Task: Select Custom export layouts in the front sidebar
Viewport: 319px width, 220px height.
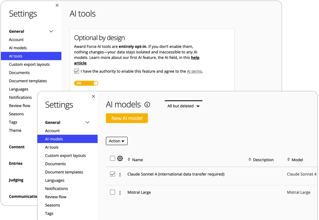Action: click(x=65, y=156)
